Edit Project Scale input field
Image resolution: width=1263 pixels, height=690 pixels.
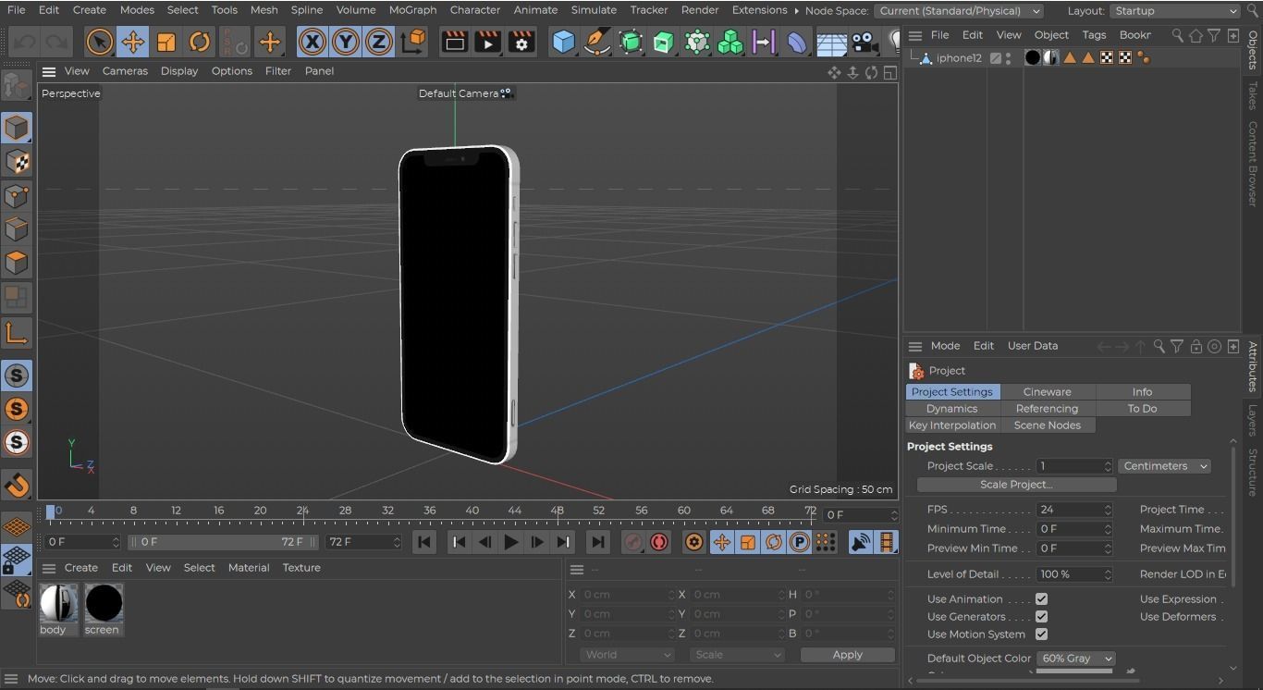pos(1073,466)
